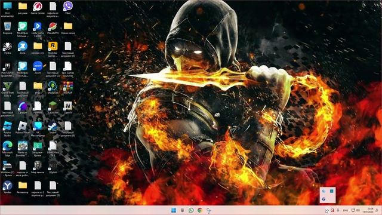382x215 pixels.
Task: Open Plants vs. Zombies shortcut
Action: coord(23,149)
